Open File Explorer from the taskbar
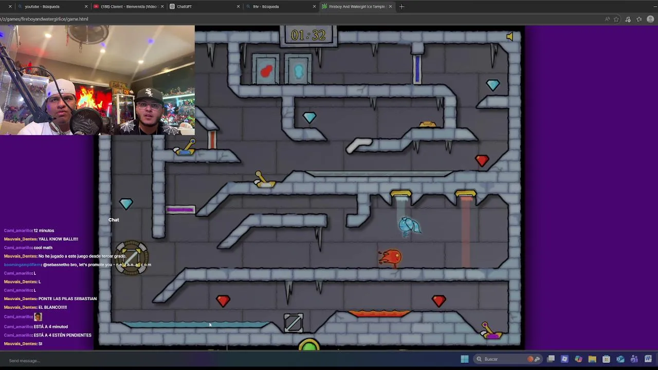This screenshot has height=370, width=658. [592, 359]
